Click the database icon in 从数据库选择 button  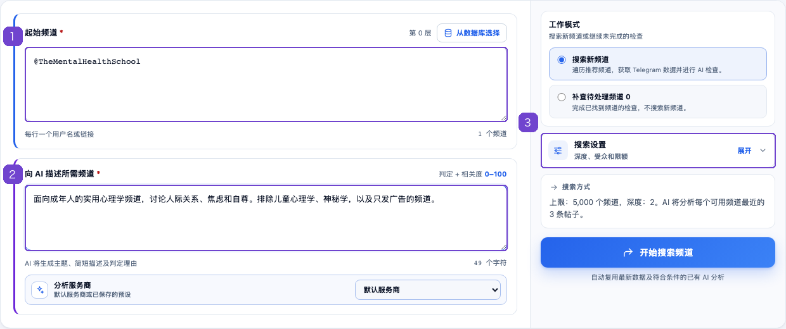[448, 33]
